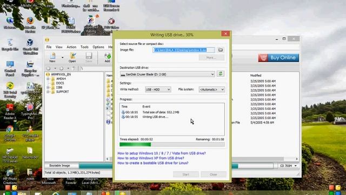The image size is (346, 195).
Task: Click the 'Total size of data' log entry
Action: 161,112
